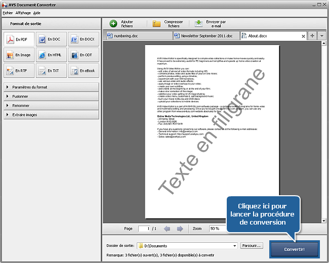Expand the Fusionner section
Image resolution: width=329 pixels, height=263 pixels.
[x=51, y=96]
